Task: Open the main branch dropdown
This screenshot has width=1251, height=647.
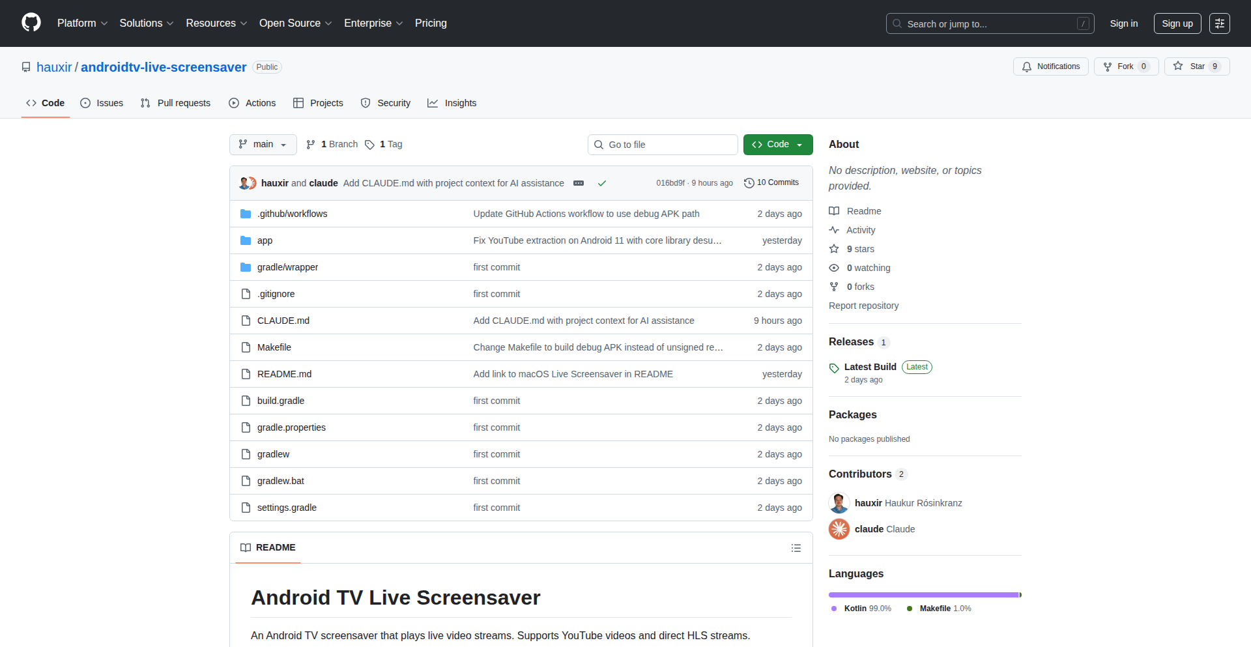Action: coord(263,145)
